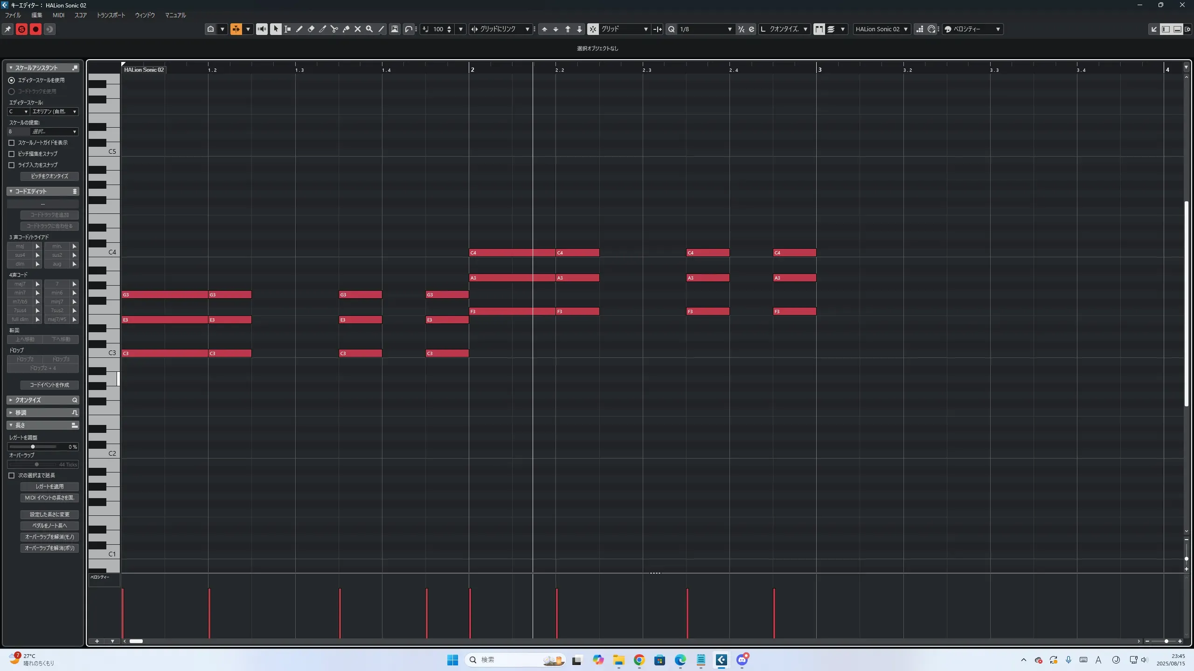Select the Mute X tool
The height and width of the screenshot is (671, 1194).
pyautogui.click(x=358, y=29)
